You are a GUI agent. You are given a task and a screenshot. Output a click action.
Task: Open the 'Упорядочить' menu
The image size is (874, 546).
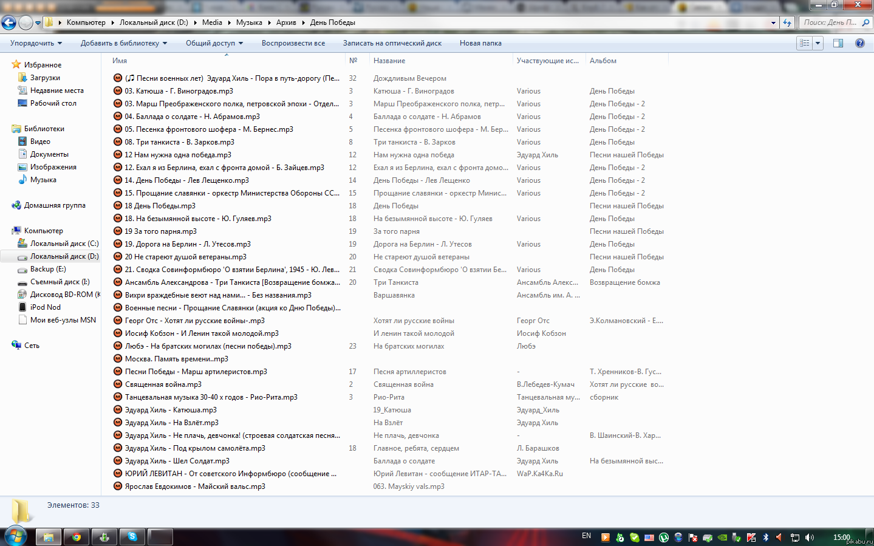click(36, 43)
